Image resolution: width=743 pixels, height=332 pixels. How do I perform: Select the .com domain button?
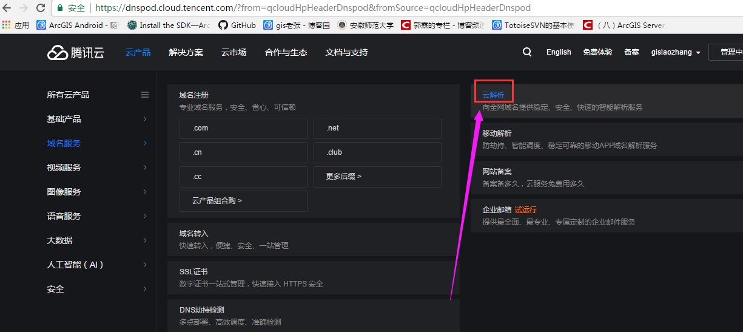click(x=243, y=128)
